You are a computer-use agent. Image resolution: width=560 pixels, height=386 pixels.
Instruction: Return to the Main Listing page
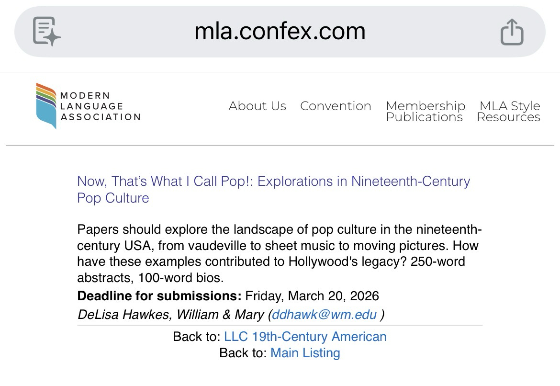305,353
